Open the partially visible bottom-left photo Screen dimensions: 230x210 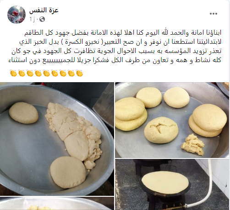[57, 204]
